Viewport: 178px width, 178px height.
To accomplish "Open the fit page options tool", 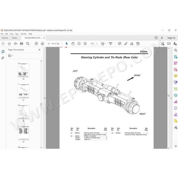I will (x=103, y=43).
